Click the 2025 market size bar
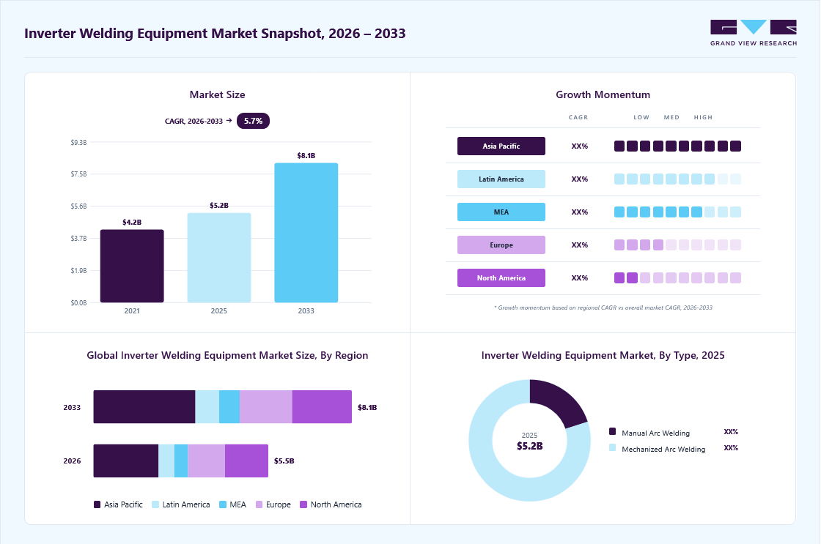 pos(219,257)
